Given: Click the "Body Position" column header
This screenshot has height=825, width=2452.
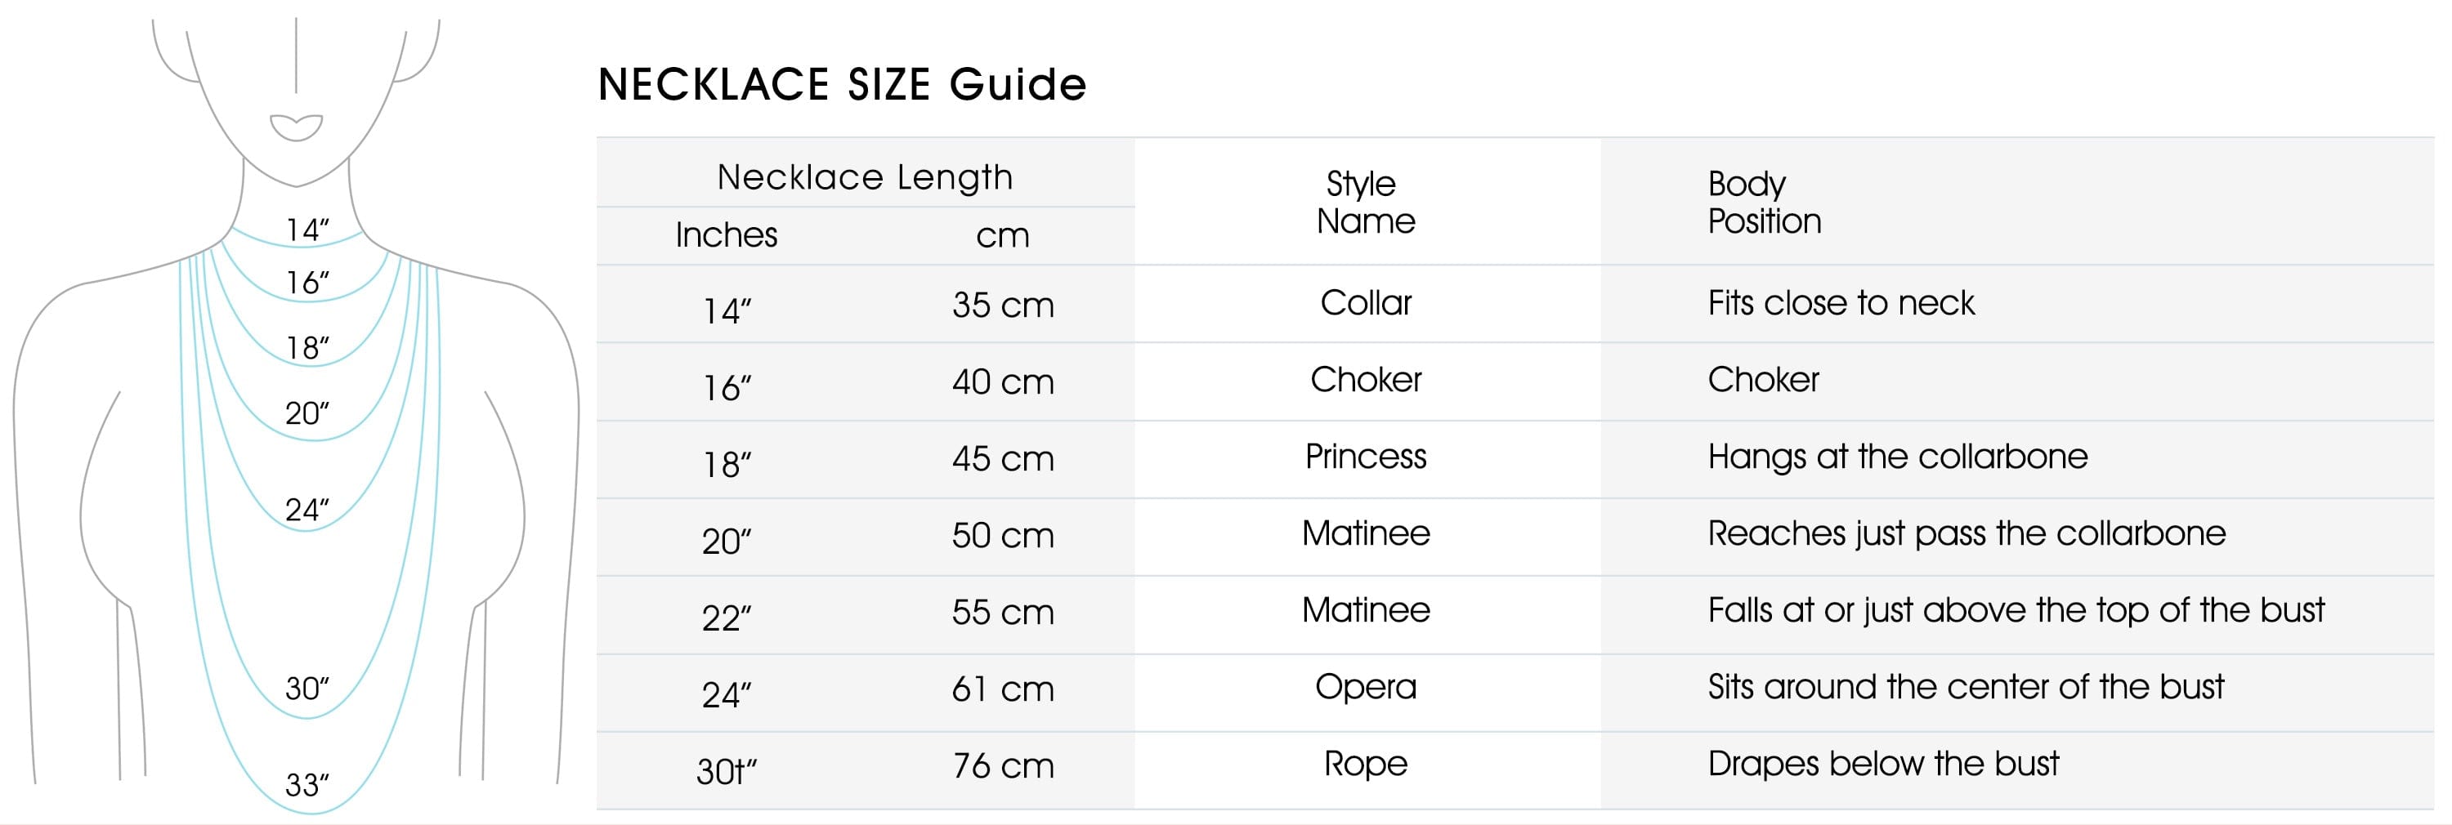Looking at the screenshot, I should click(1764, 202).
